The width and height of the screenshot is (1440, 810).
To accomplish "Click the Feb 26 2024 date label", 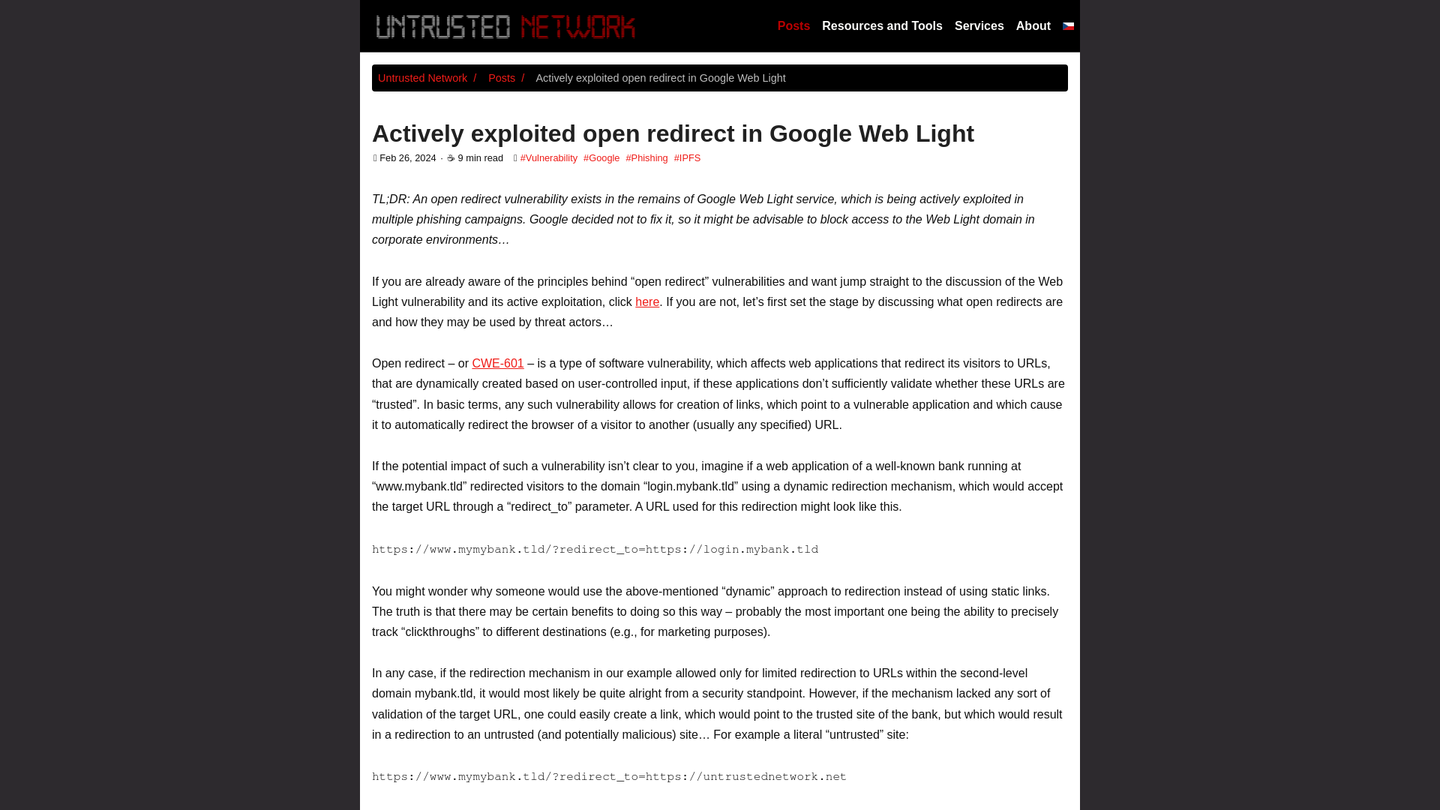I will coord(407,157).
